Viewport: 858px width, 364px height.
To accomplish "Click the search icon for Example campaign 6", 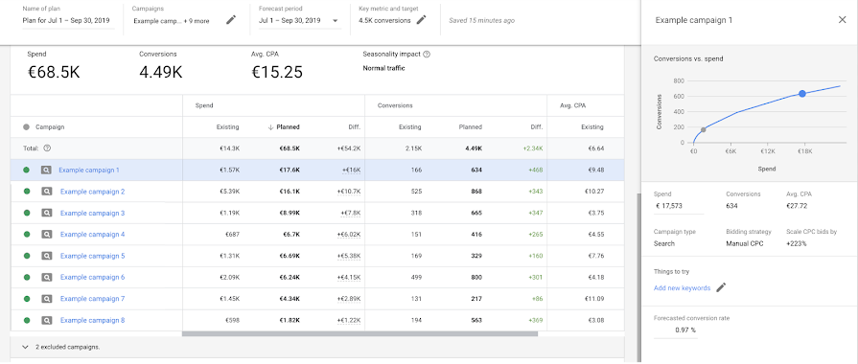I will click(47, 277).
